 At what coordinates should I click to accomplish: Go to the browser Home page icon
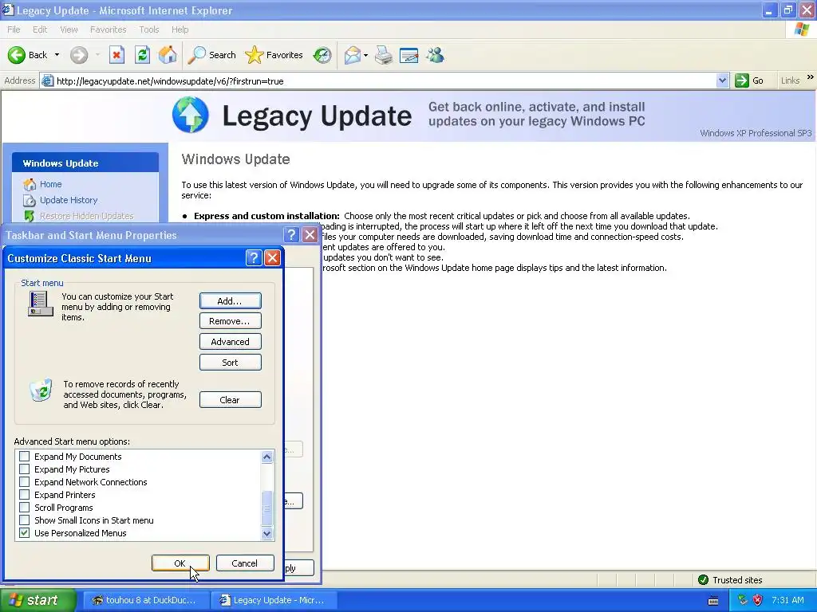coord(168,55)
